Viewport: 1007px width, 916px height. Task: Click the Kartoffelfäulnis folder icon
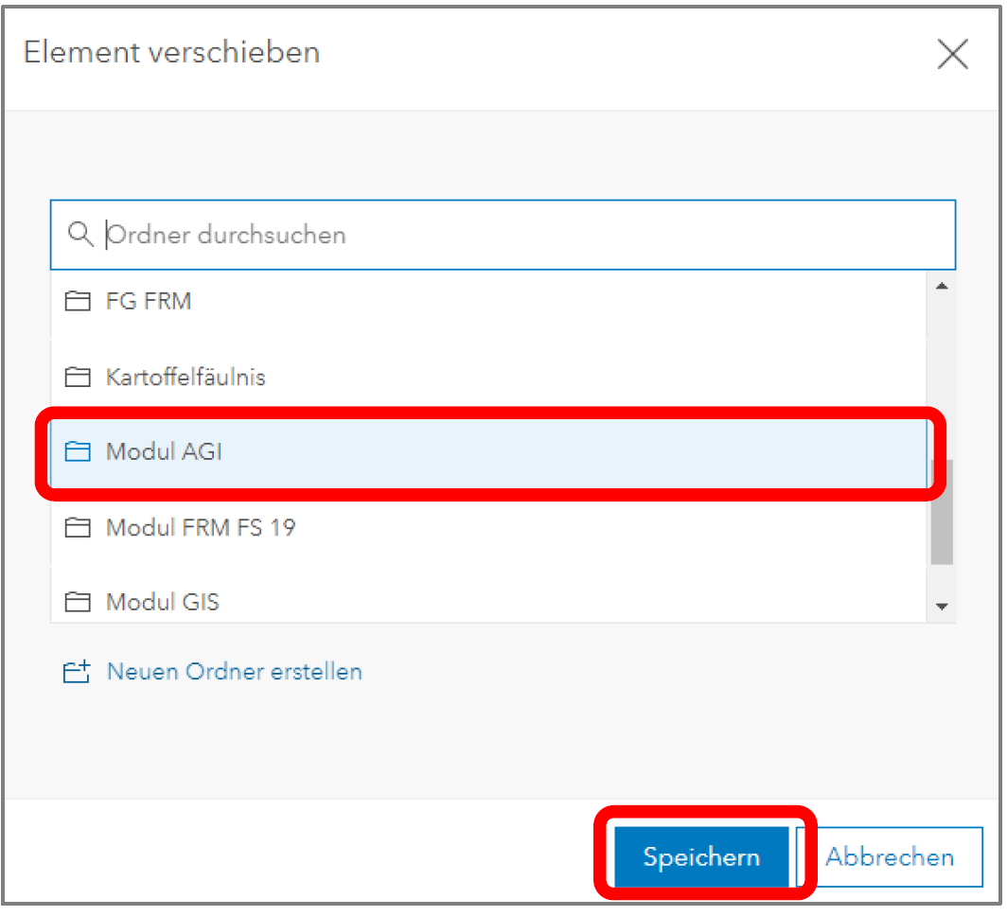[x=76, y=378]
